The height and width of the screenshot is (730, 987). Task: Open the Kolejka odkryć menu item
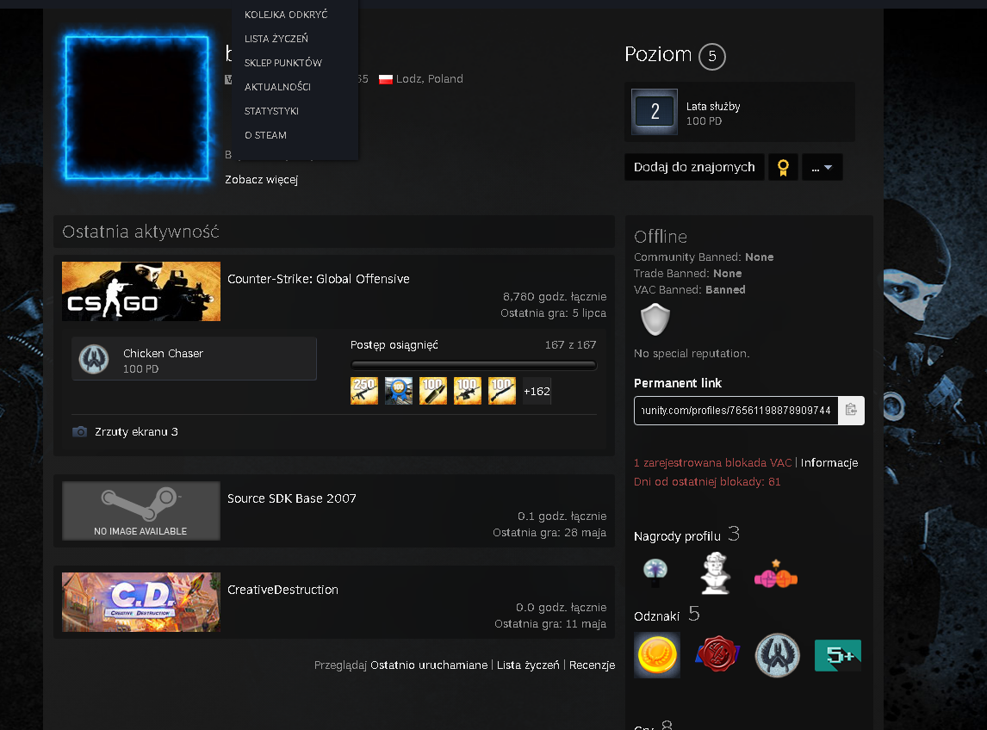(x=286, y=15)
